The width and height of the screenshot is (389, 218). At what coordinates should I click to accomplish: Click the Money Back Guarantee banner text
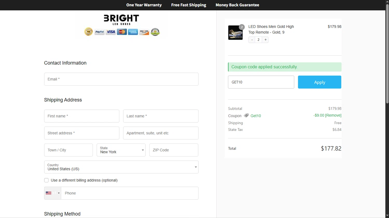coord(237,5)
